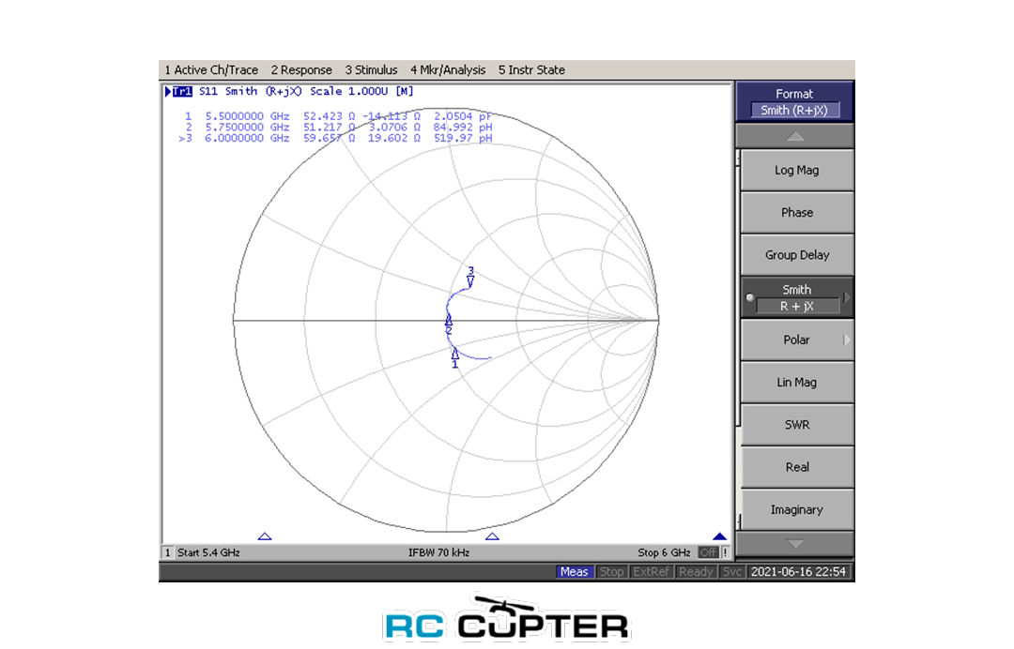This screenshot has height=649, width=1014.
Task: Select SWR format
Action: coord(797,425)
